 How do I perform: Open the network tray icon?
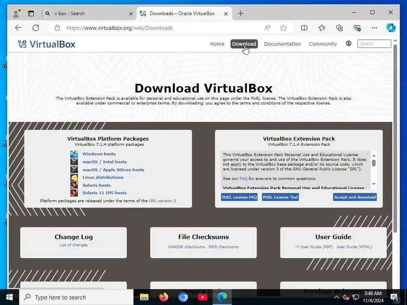click(x=356, y=297)
